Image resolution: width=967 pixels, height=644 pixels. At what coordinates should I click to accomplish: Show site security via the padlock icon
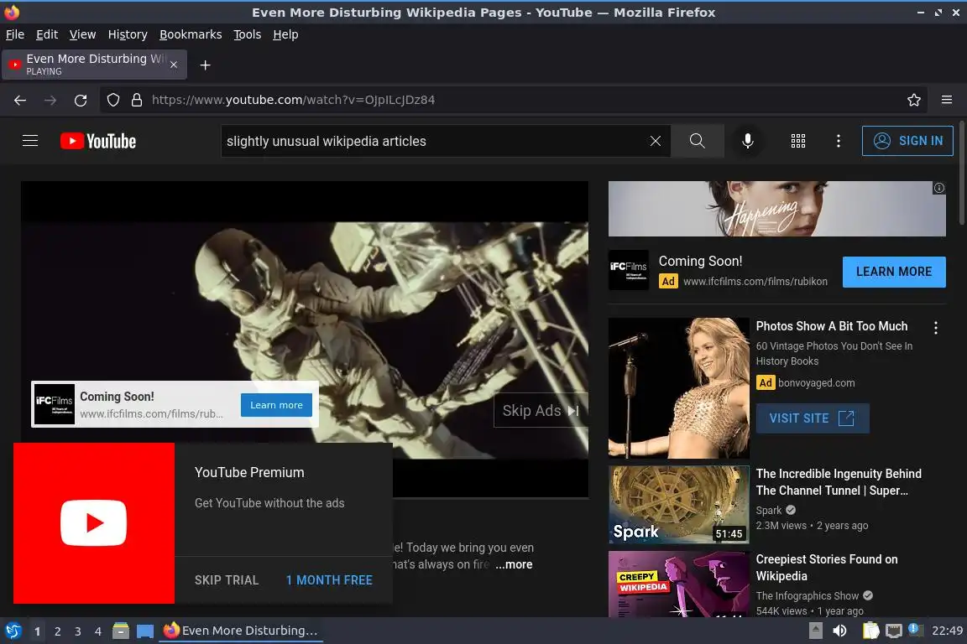[137, 100]
